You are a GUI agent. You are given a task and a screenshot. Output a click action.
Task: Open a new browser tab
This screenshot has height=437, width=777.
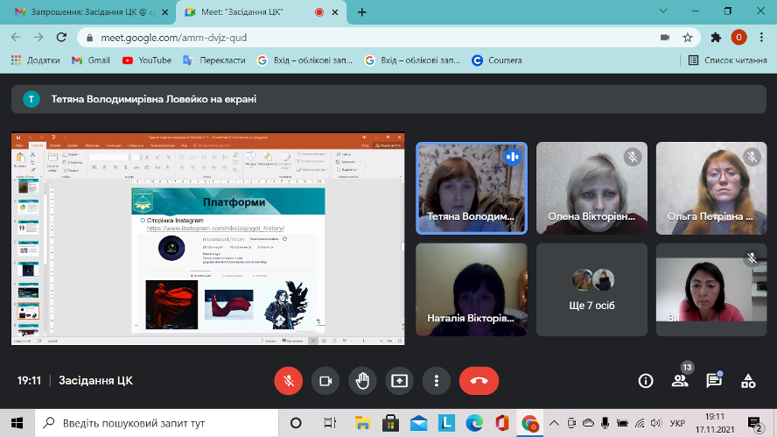click(361, 12)
